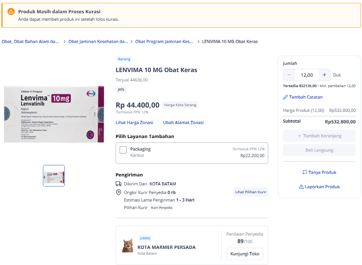Click the Laporkan Produk link
This screenshot has width=362, height=265.
pyautogui.click(x=319, y=186)
